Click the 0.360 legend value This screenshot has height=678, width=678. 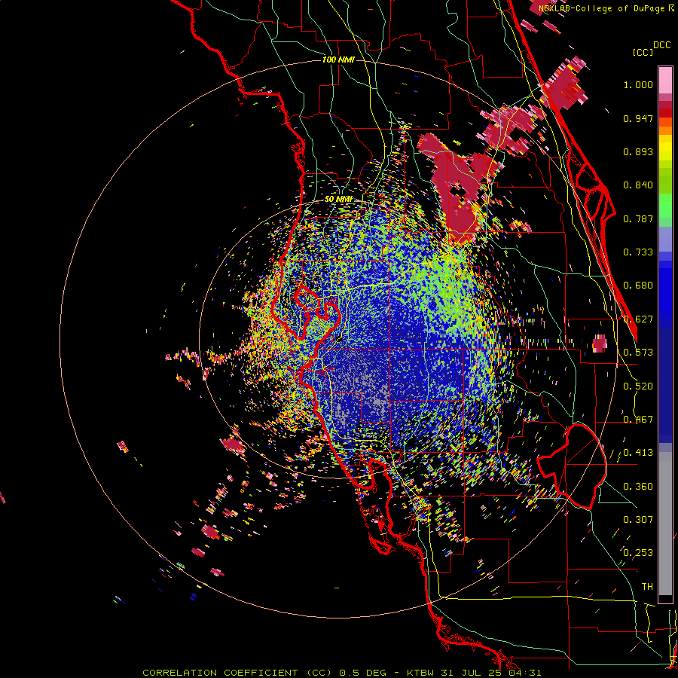click(x=638, y=487)
